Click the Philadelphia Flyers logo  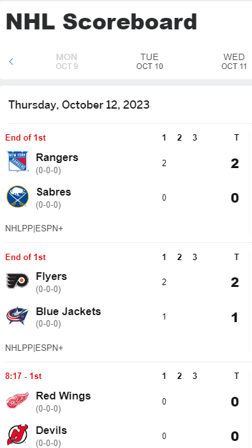[18, 281]
